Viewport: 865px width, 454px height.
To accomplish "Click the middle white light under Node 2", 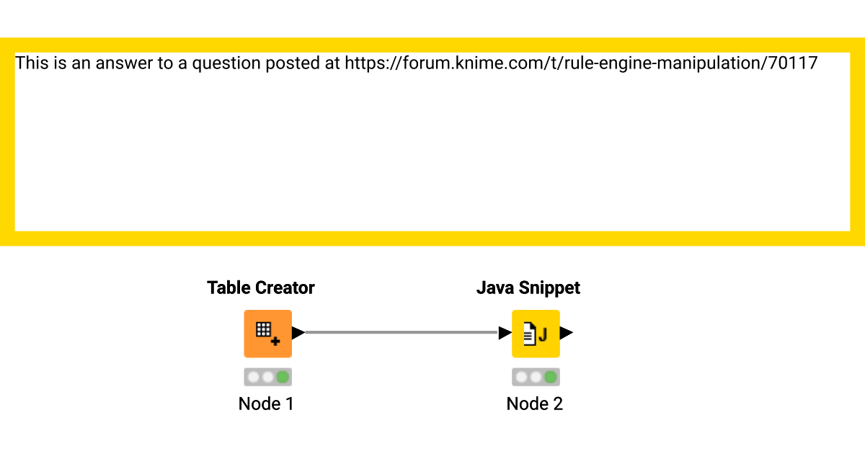I will coord(536,376).
